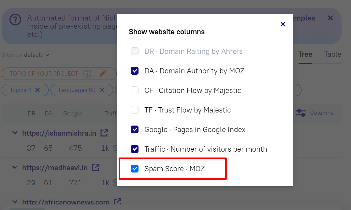Uncheck DA Domain Authority by MOZ
Image resolution: width=351 pixels, height=210 pixels.
click(135, 71)
